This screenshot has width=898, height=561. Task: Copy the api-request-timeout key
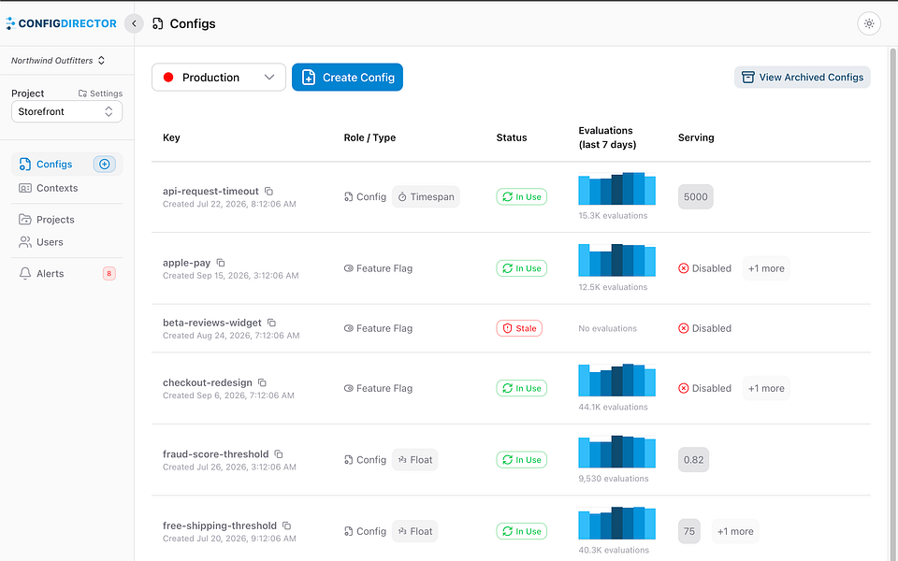268,191
